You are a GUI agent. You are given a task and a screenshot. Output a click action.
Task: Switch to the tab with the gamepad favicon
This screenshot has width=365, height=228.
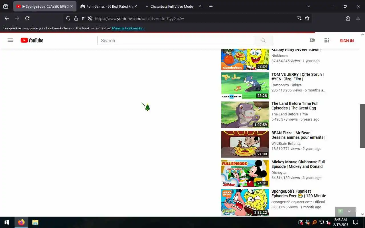[109, 6]
